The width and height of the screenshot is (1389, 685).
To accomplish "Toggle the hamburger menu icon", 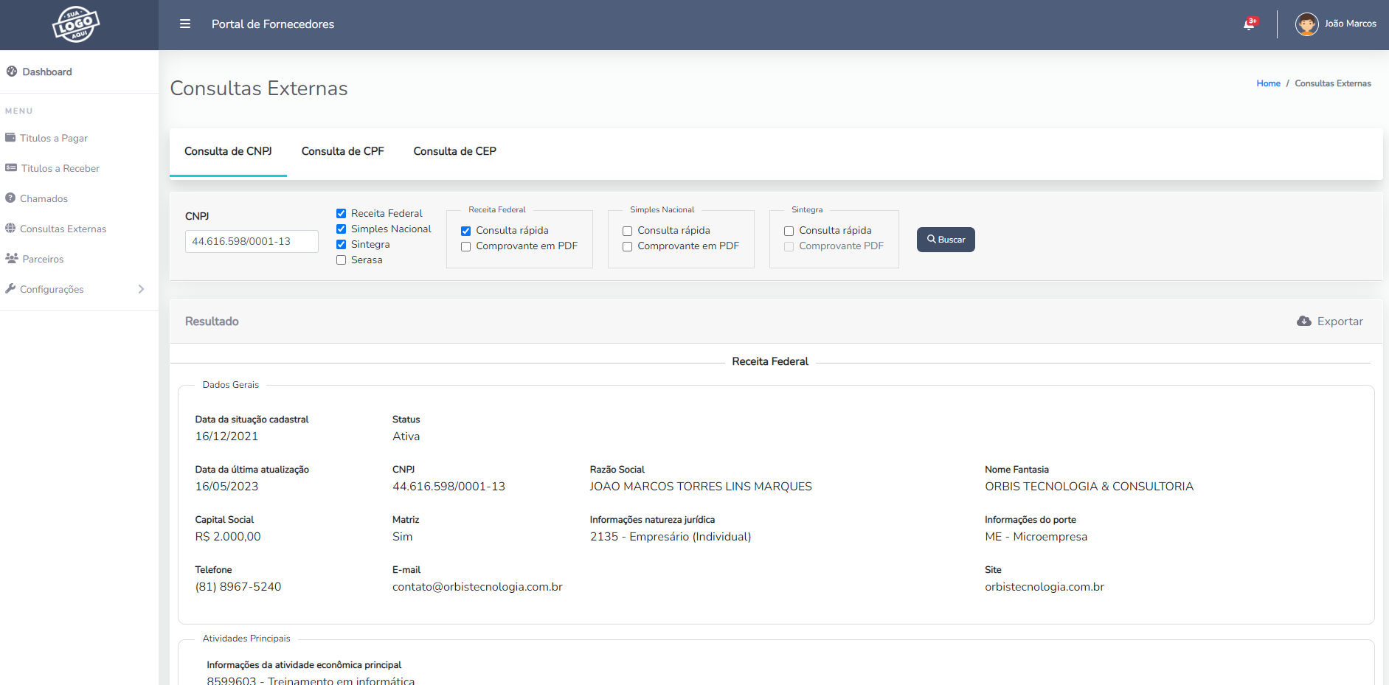I will (x=185, y=24).
